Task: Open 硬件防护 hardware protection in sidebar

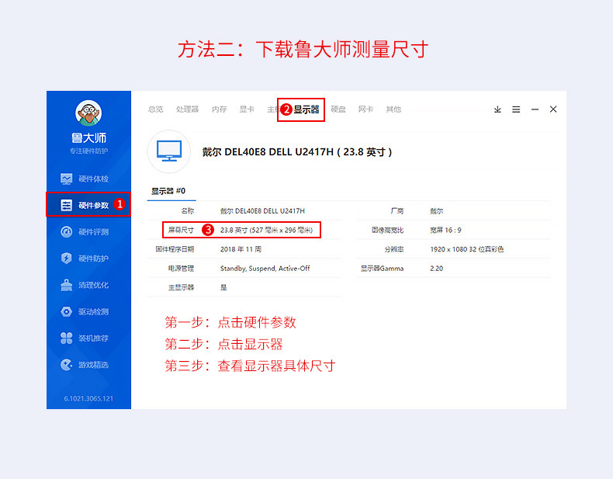Action: pyautogui.click(x=85, y=258)
